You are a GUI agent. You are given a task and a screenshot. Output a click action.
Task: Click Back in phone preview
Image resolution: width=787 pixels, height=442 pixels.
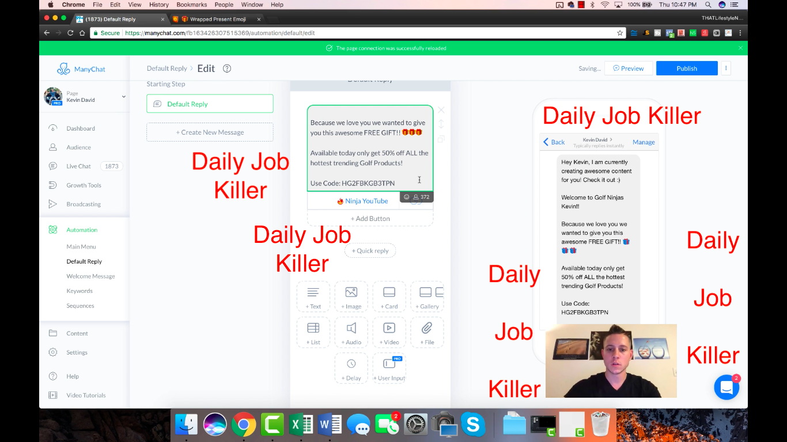pyautogui.click(x=554, y=142)
